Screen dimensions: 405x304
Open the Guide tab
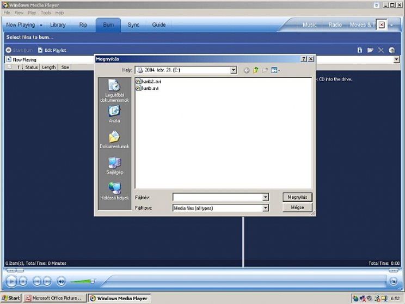(159, 25)
